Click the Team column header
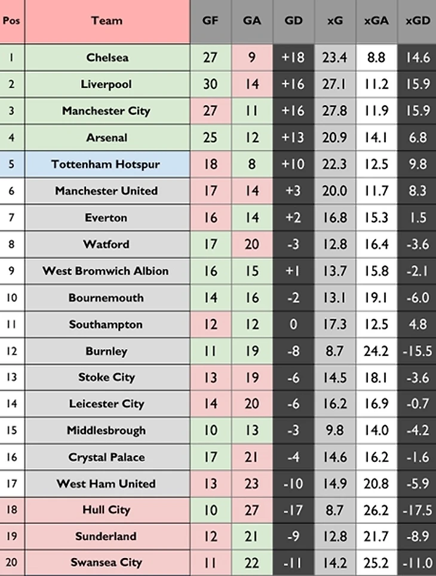 107,21
